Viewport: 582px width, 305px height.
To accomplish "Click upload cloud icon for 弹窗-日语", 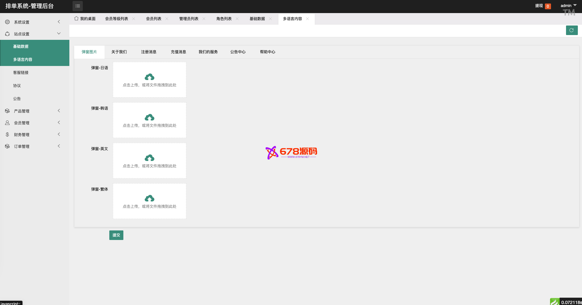I will [150, 77].
